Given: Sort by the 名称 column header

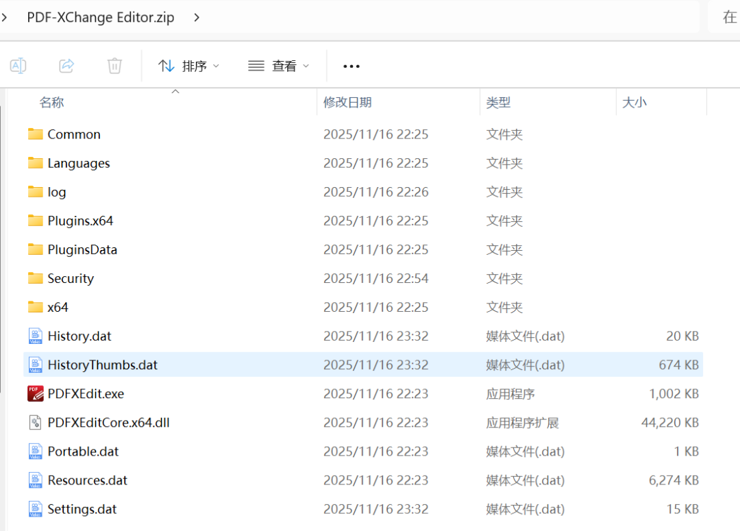Looking at the screenshot, I should [51, 102].
